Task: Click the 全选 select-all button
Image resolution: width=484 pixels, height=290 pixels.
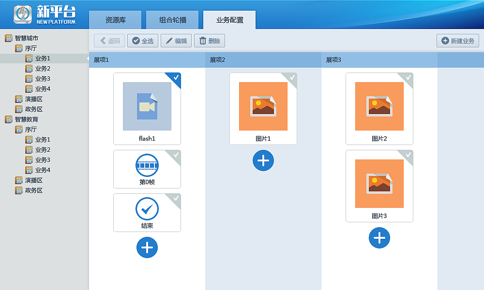Action: tap(142, 41)
